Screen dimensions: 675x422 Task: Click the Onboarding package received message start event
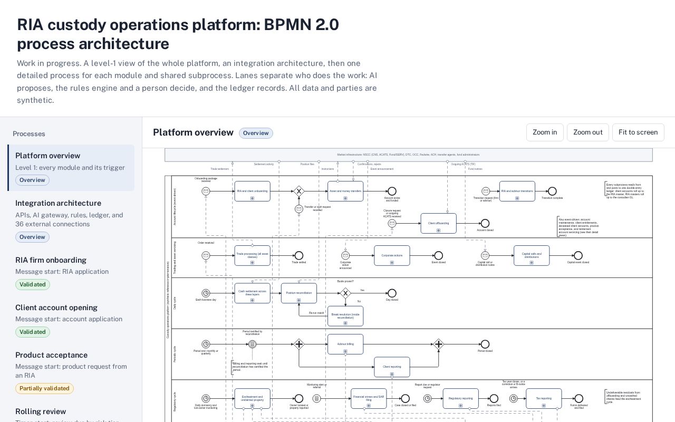click(x=206, y=191)
